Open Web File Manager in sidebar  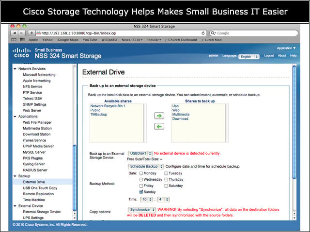coord(37,122)
